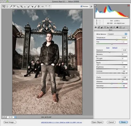This screenshot has width=131, height=126.
Task: Select the Straighten tool
Action: tap(25, 6)
